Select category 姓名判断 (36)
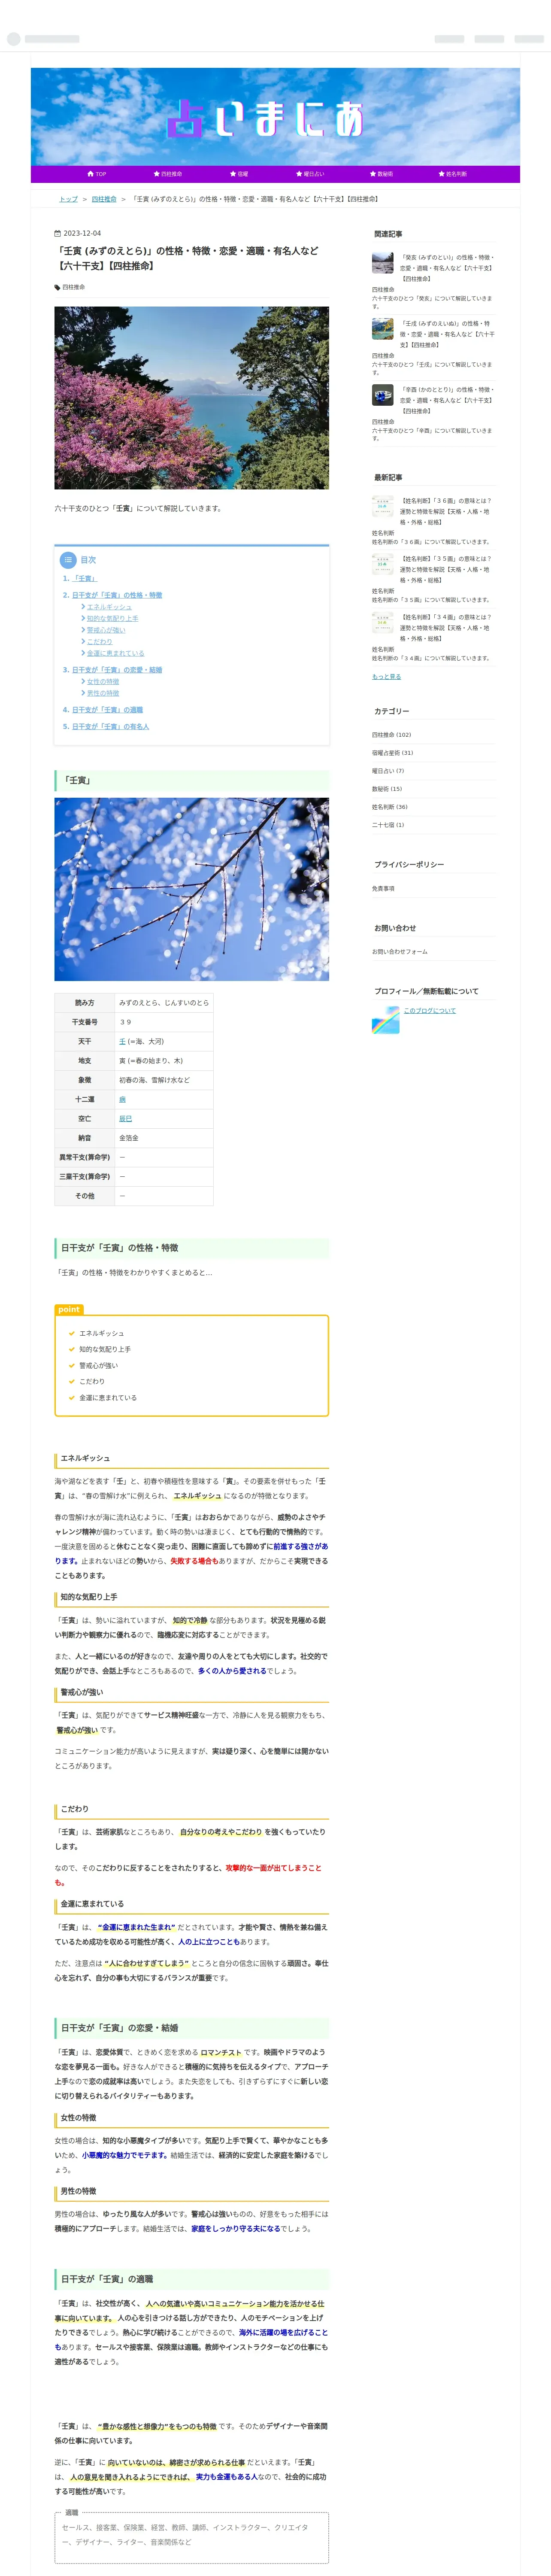Image resolution: width=551 pixels, height=2576 pixels. pyautogui.click(x=390, y=807)
